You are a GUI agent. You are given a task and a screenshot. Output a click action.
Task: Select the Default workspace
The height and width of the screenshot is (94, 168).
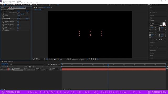click(109, 5)
